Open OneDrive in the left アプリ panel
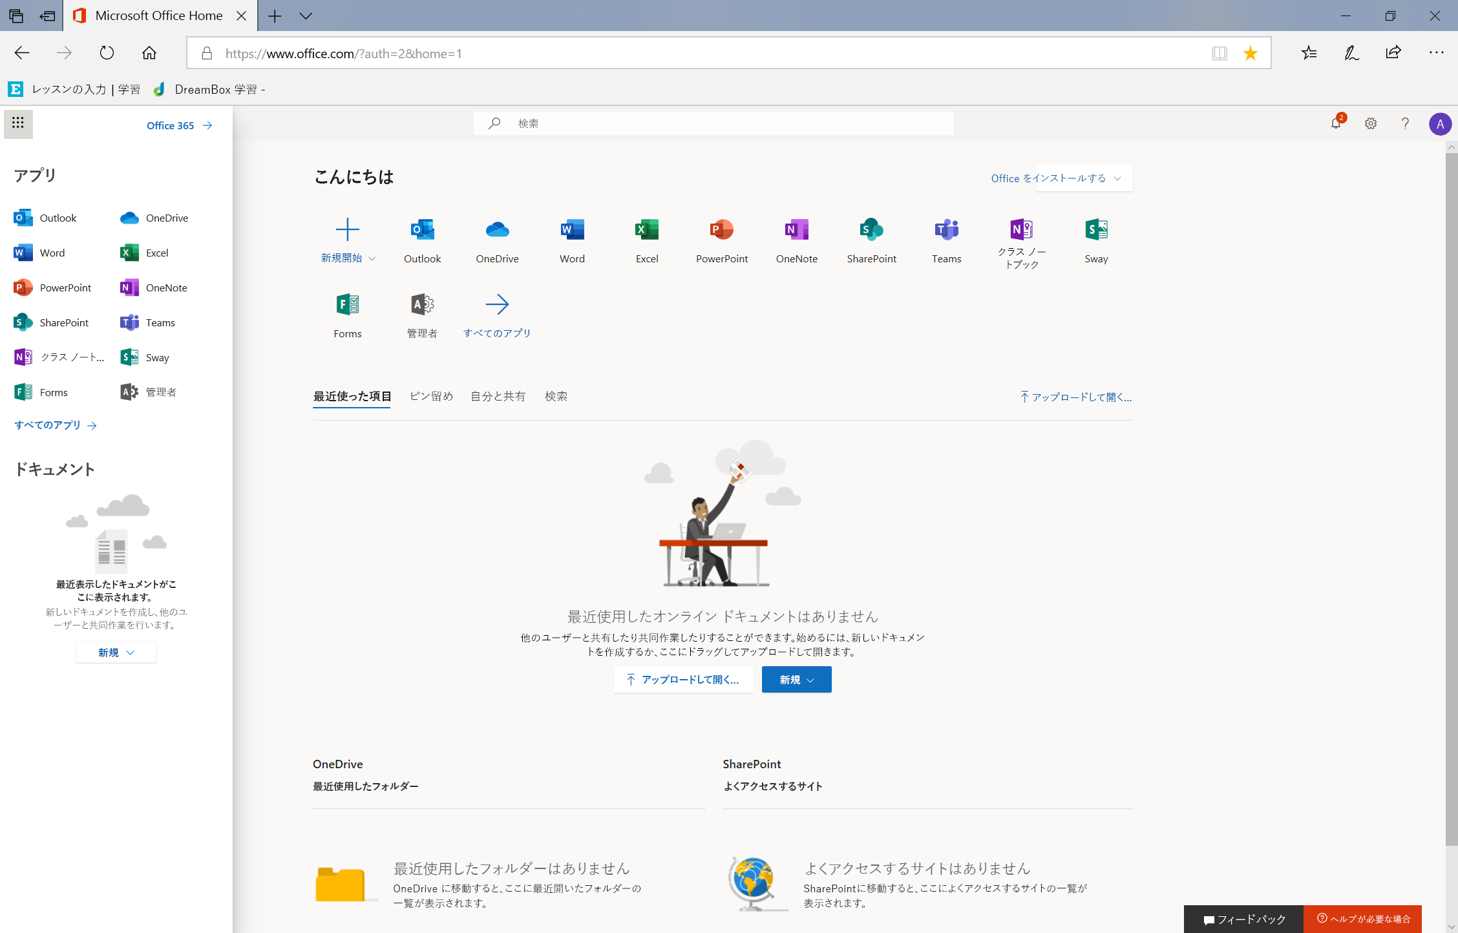 point(154,218)
